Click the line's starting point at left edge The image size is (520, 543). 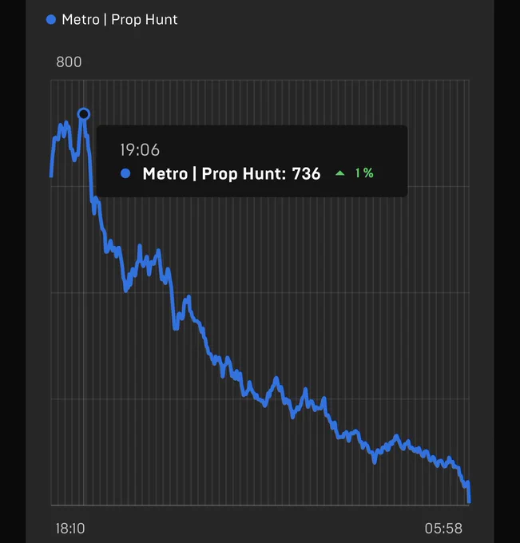(51, 176)
